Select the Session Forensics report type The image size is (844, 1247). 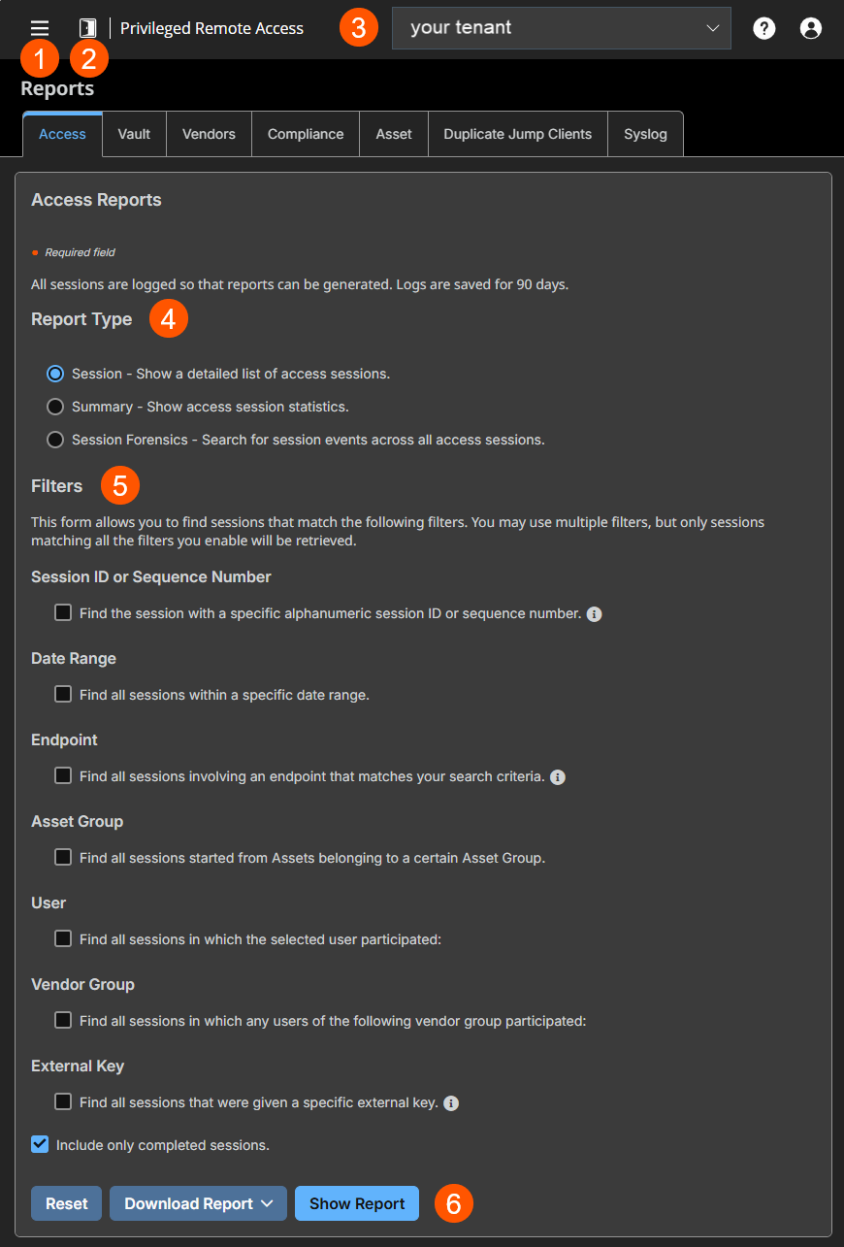click(x=55, y=439)
